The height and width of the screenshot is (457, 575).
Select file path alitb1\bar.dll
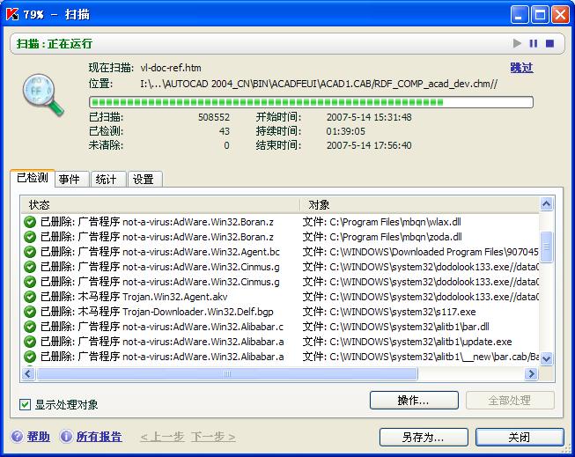(396, 327)
